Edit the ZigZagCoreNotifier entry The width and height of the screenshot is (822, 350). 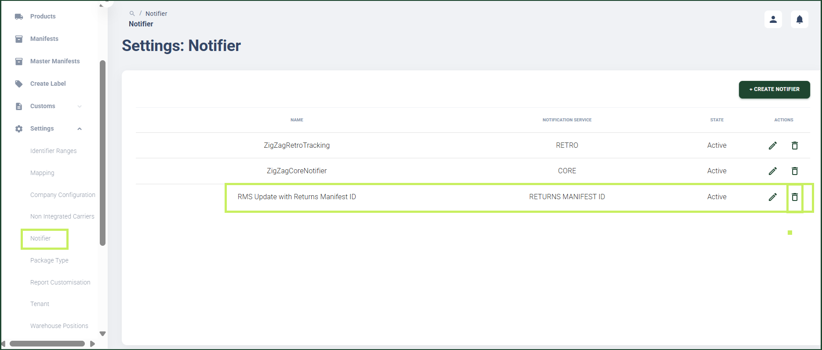(x=773, y=171)
